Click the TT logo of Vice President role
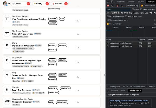The height and width of the screenshot is (108, 156). tap(7, 19)
